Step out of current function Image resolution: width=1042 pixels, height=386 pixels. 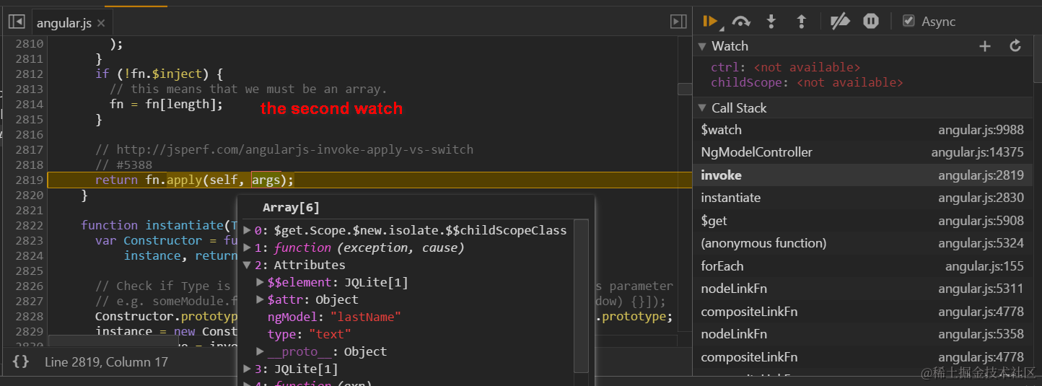801,22
